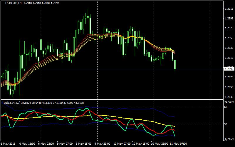This screenshot has height=147, width=235.
Task: Select the yellow TDI baseline at its right end
Action: pos(174,126)
